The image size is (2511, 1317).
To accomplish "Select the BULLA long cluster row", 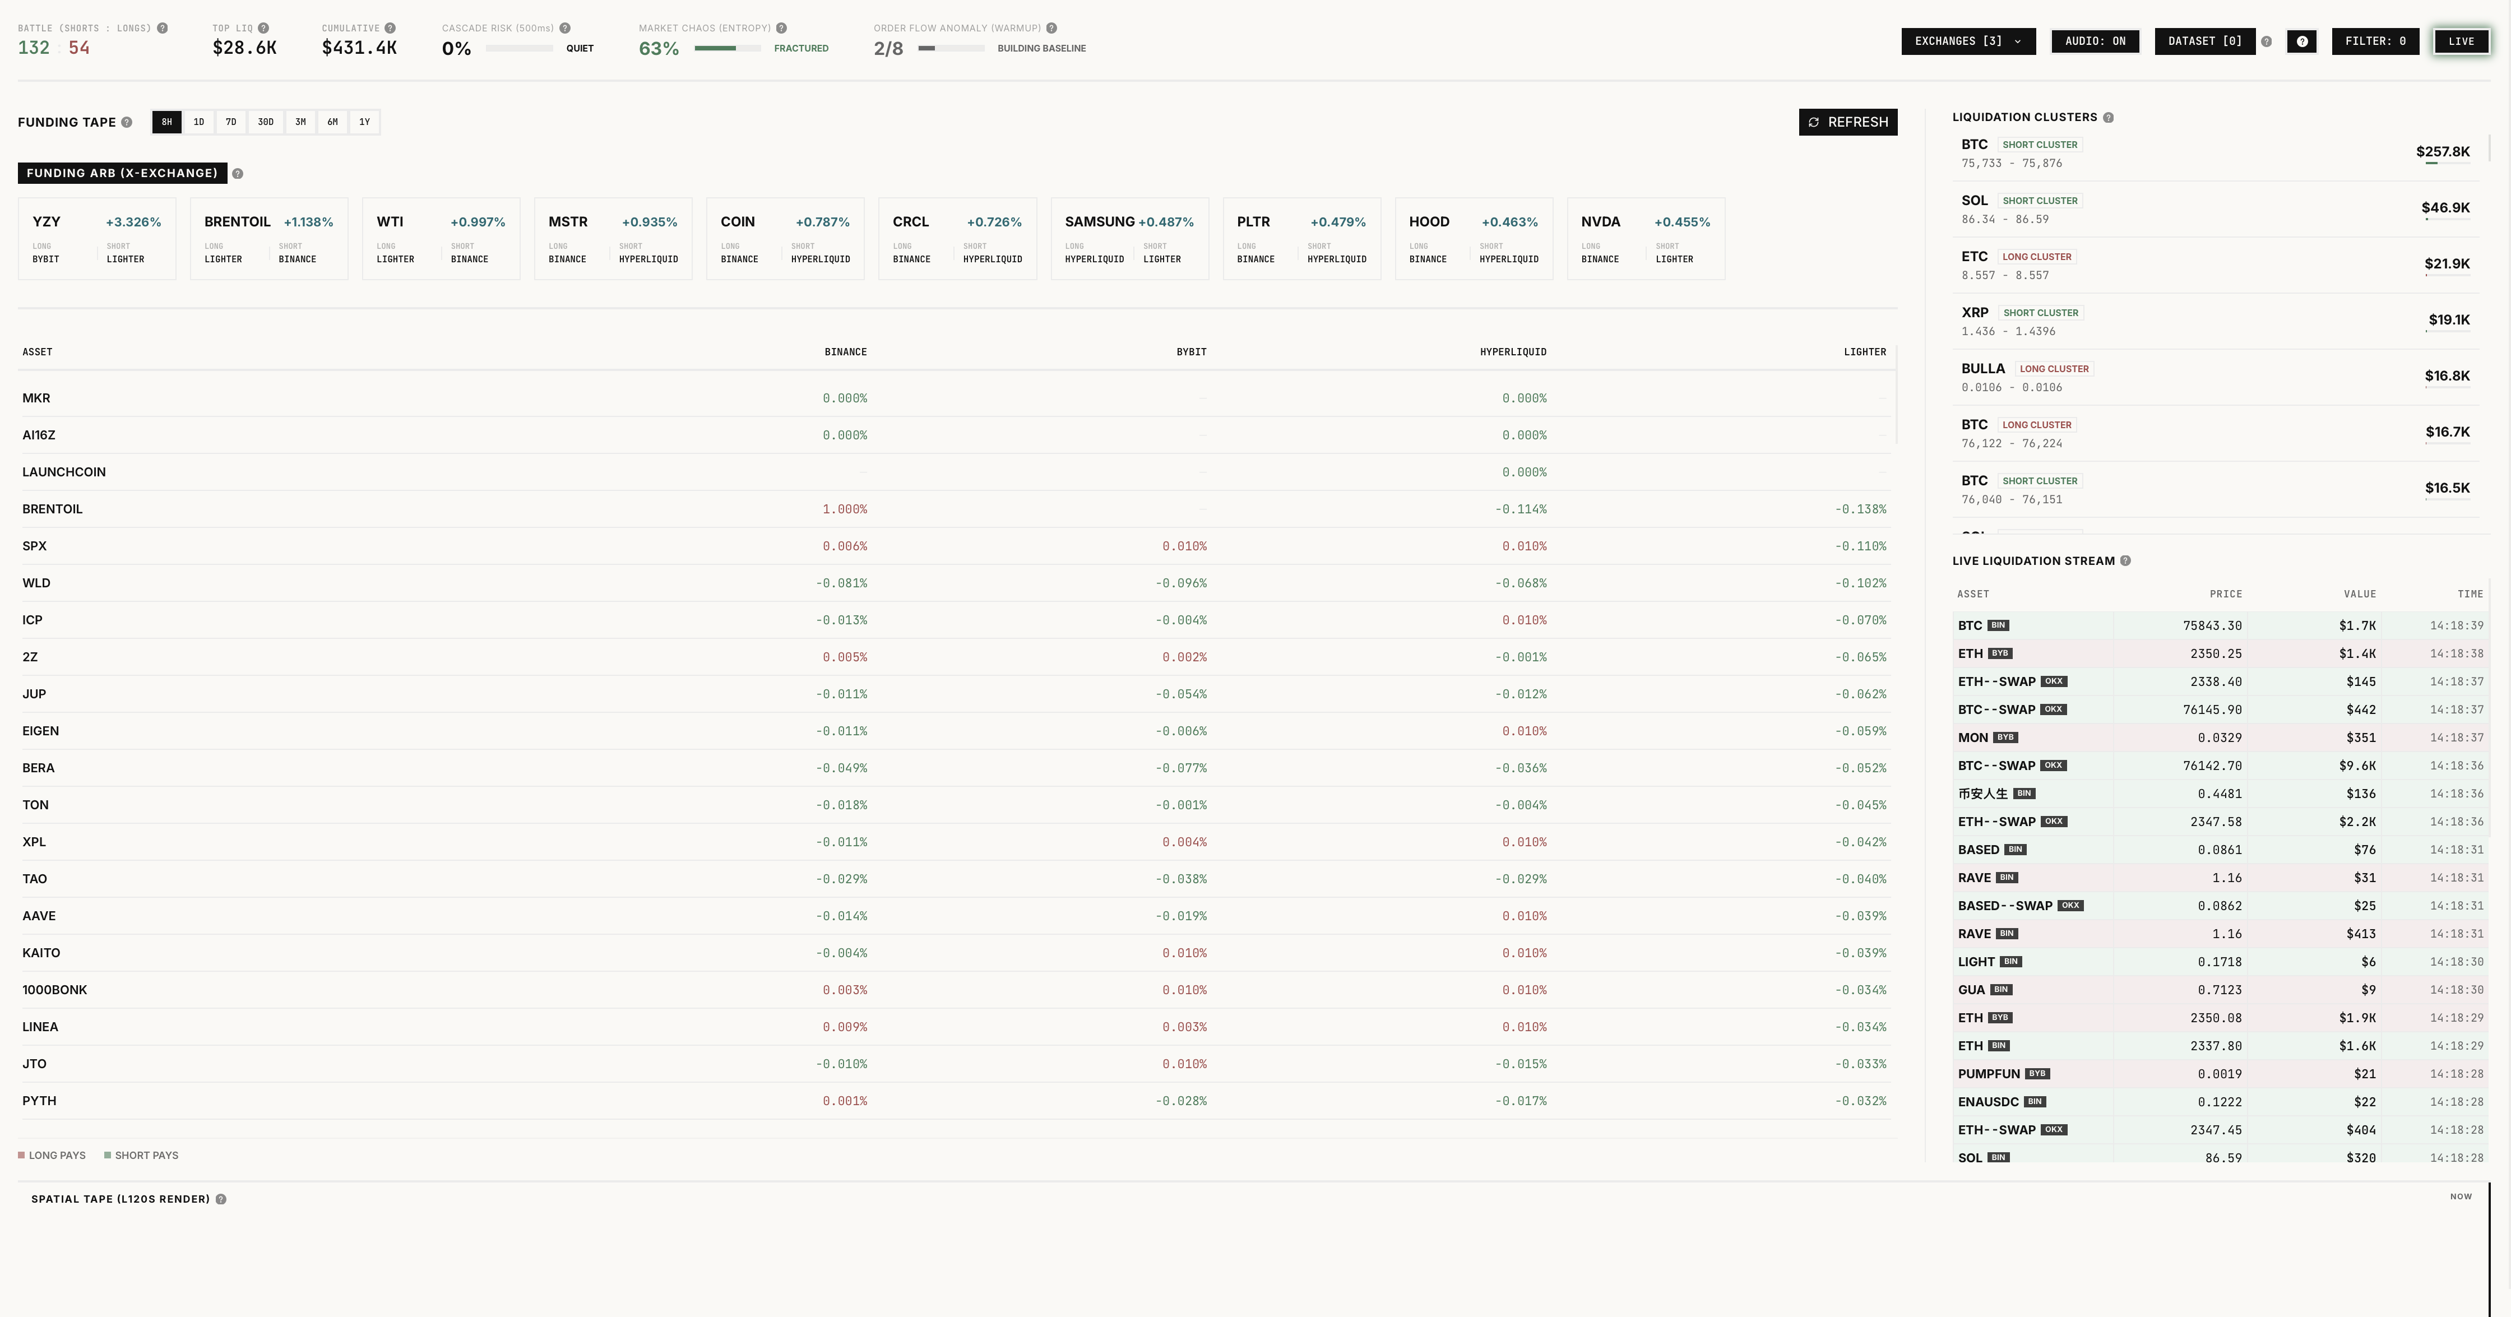I will click(2216, 377).
